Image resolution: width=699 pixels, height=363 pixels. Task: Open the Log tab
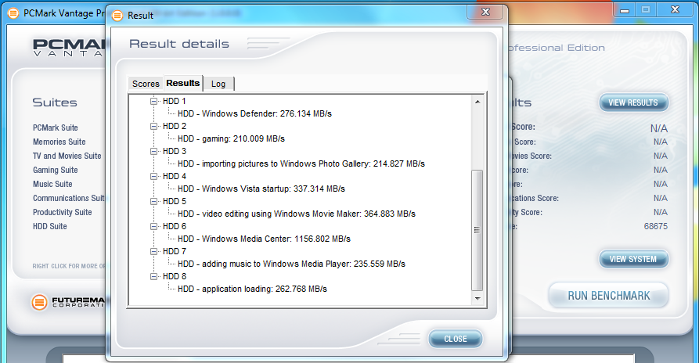pyautogui.click(x=218, y=84)
